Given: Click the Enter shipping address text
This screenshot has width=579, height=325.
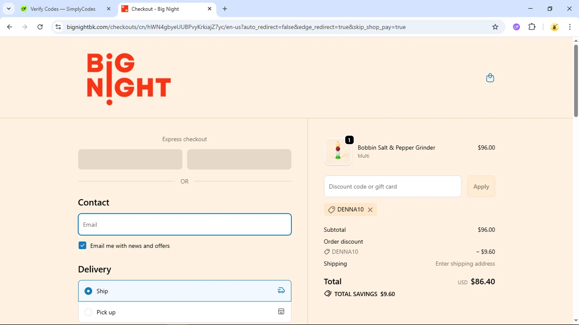Looking at the screenshot, I should (x=465, y=264).
